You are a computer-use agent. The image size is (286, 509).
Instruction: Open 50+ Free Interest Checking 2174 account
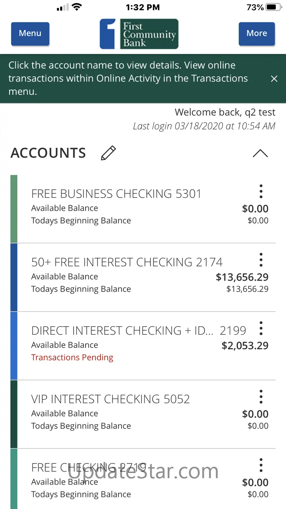pos(127,262)
